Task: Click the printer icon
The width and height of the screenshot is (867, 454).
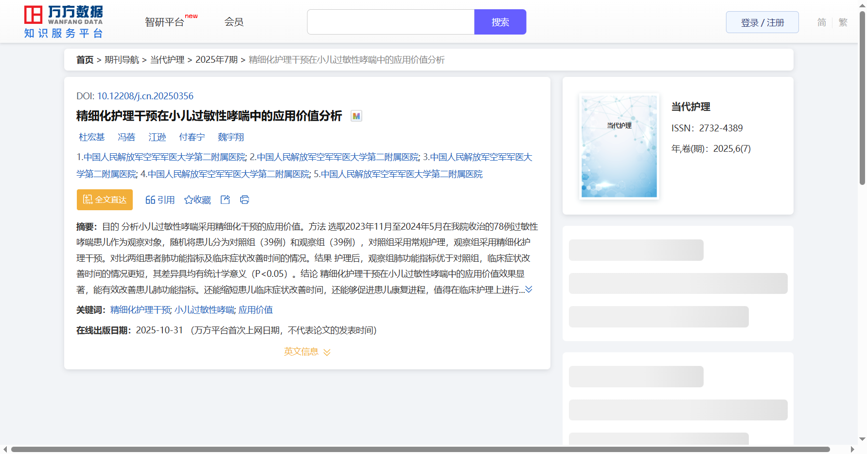Action: [245, 200]
